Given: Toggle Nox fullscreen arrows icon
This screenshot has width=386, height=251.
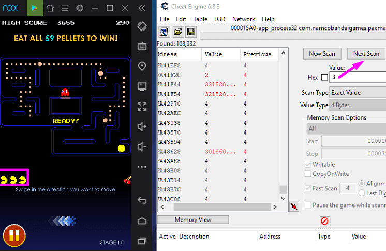Looking at the screenshot, I should (x=142, y=107).
